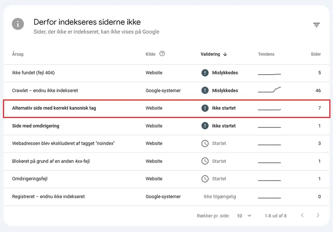Click page count 3 in noindex row
The width and height of the screenshot is (333, 232).
(x=319, y=143)
